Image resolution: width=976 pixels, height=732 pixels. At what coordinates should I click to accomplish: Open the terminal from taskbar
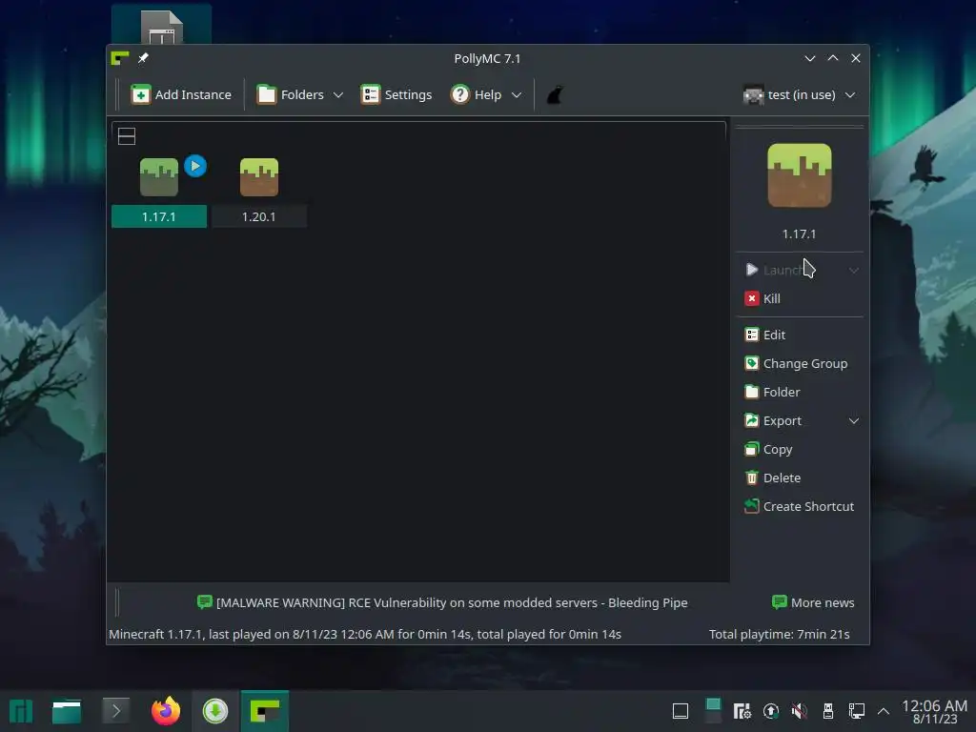(x=115, y=711)
